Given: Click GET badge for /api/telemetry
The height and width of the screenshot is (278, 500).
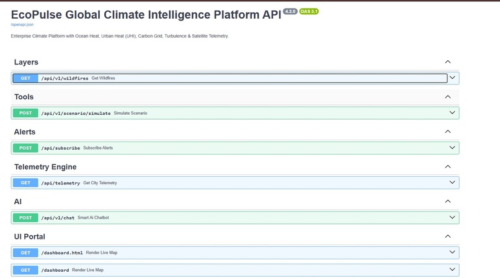Looking at the screenshot, I should click(x=25, y=182).
